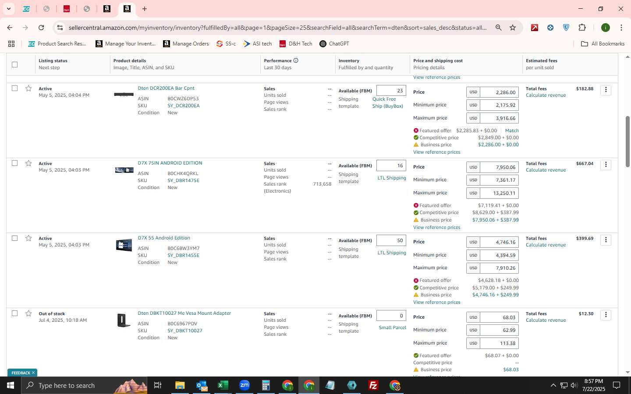Image resolution: width=631 pixels, height=394 pixels.
Task: Open the Chrome profile avatar
Action: 606,28
